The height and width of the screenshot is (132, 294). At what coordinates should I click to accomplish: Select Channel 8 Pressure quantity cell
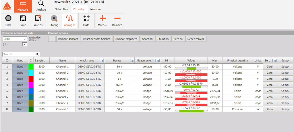[237, 109]
